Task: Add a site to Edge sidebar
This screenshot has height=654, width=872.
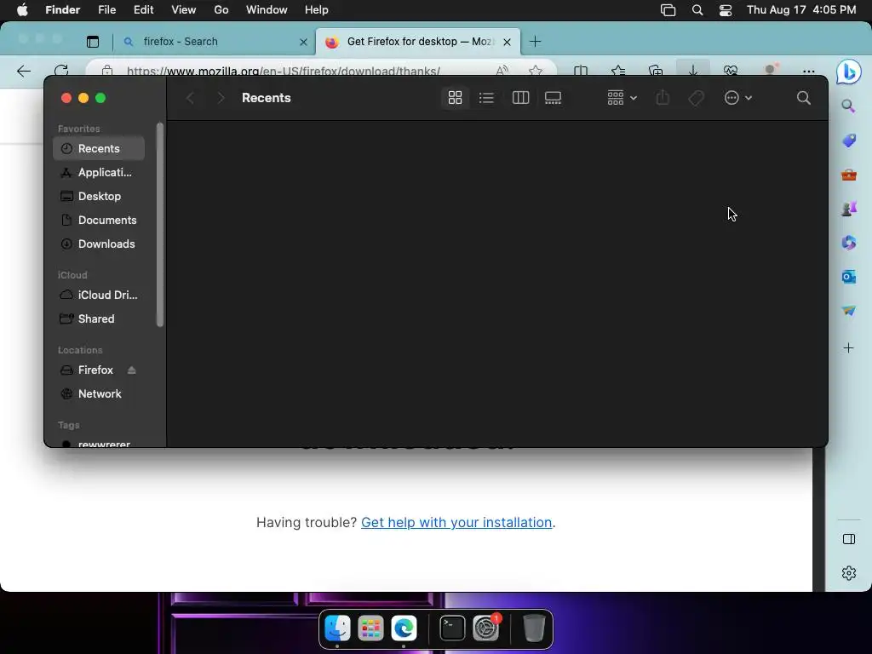Action: [x=849, y=348]
